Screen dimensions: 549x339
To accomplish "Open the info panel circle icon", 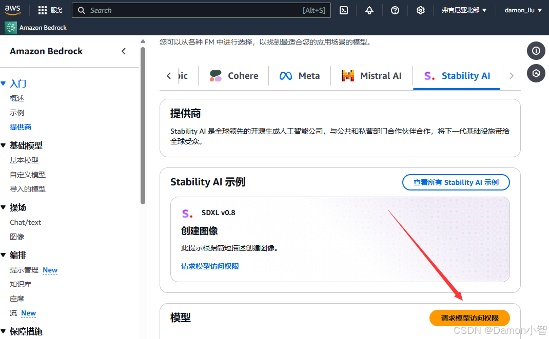I will [x=536, y=51].
